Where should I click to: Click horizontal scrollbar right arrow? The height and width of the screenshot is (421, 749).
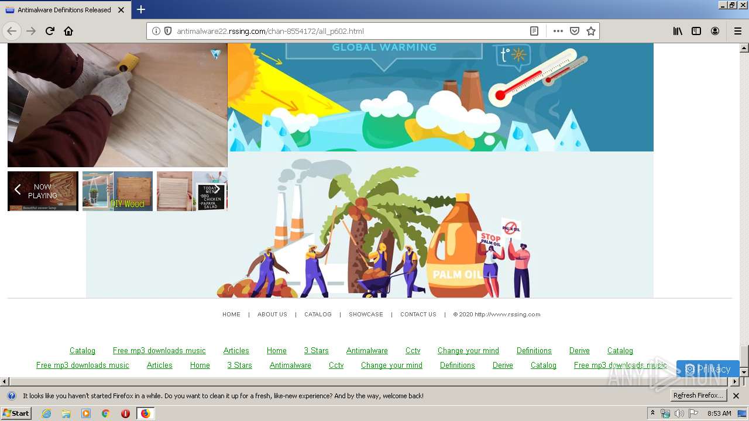coord(735,381)
